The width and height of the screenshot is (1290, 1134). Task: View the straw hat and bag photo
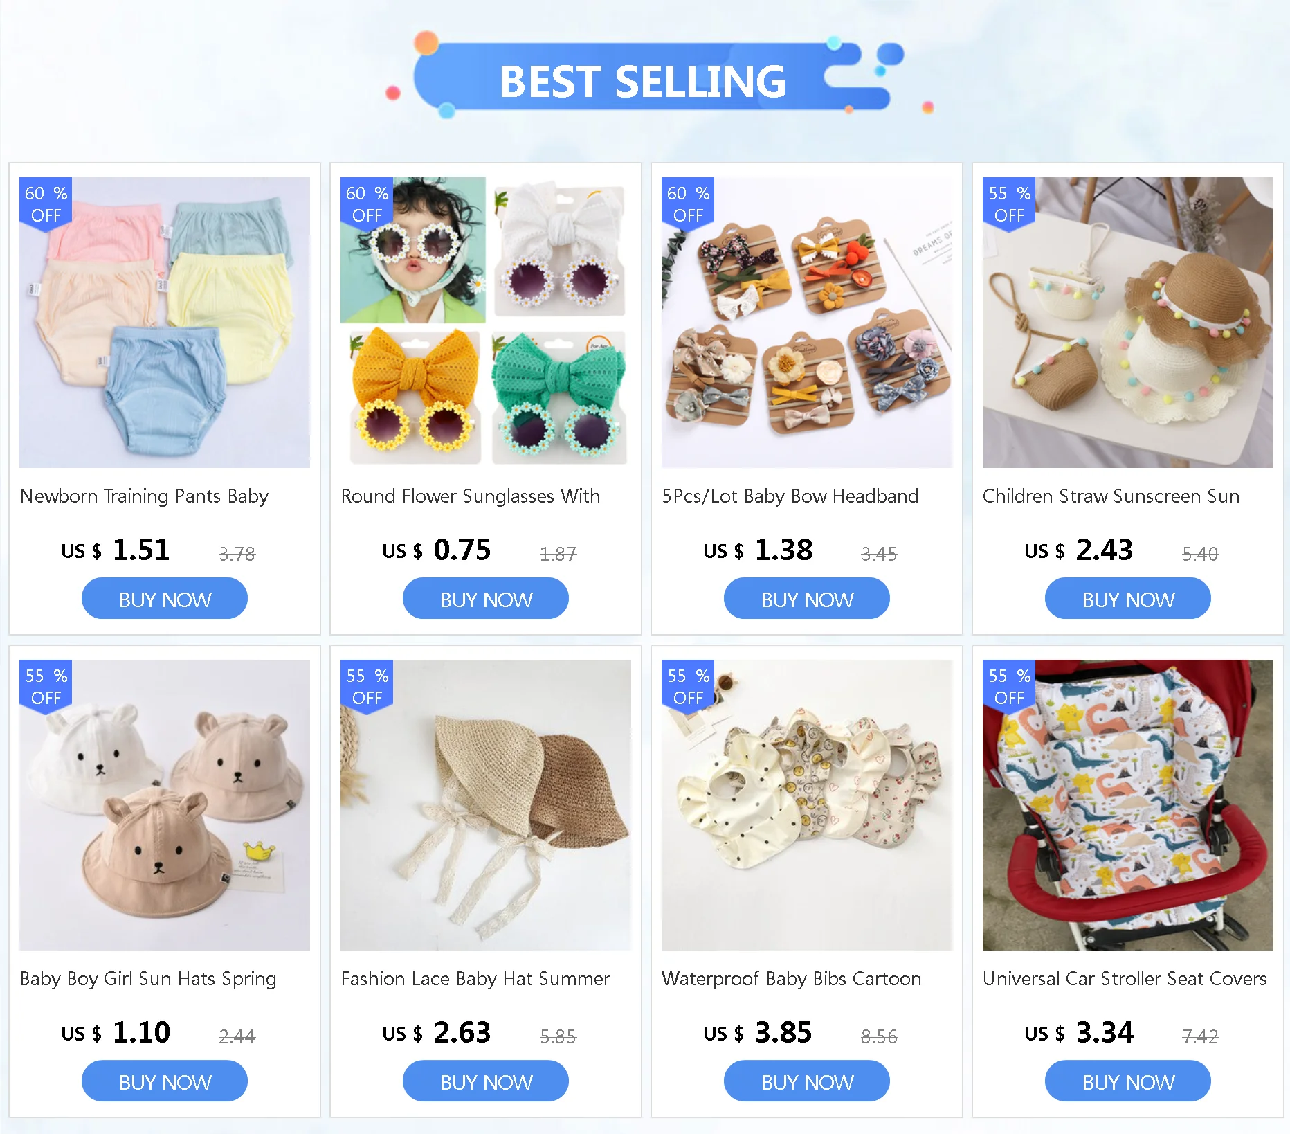coord(1128,323)
